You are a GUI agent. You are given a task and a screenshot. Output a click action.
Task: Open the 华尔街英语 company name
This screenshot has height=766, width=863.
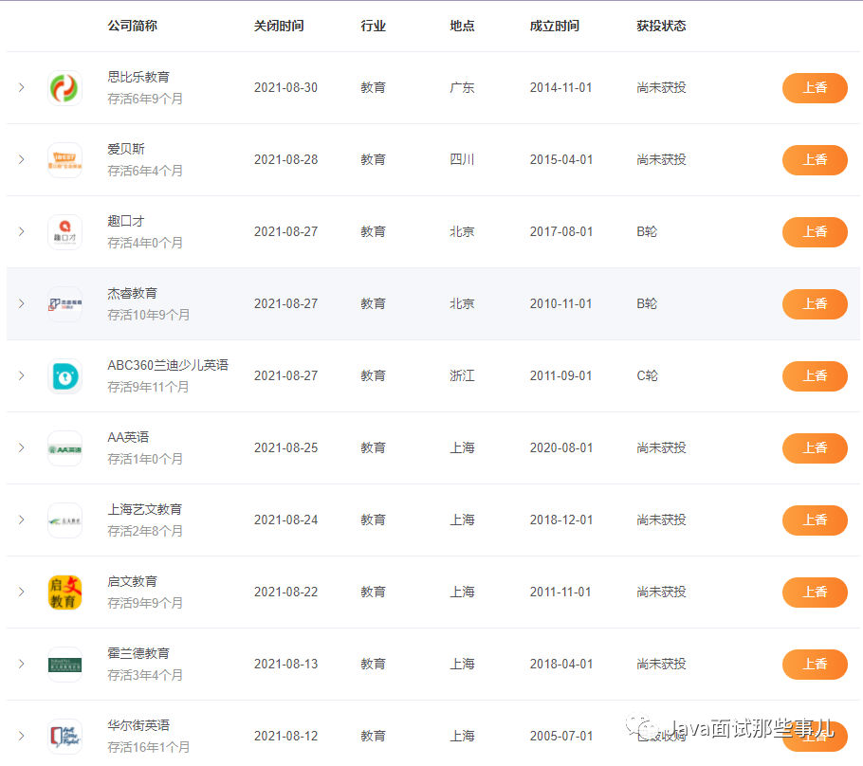click(138, 726)
